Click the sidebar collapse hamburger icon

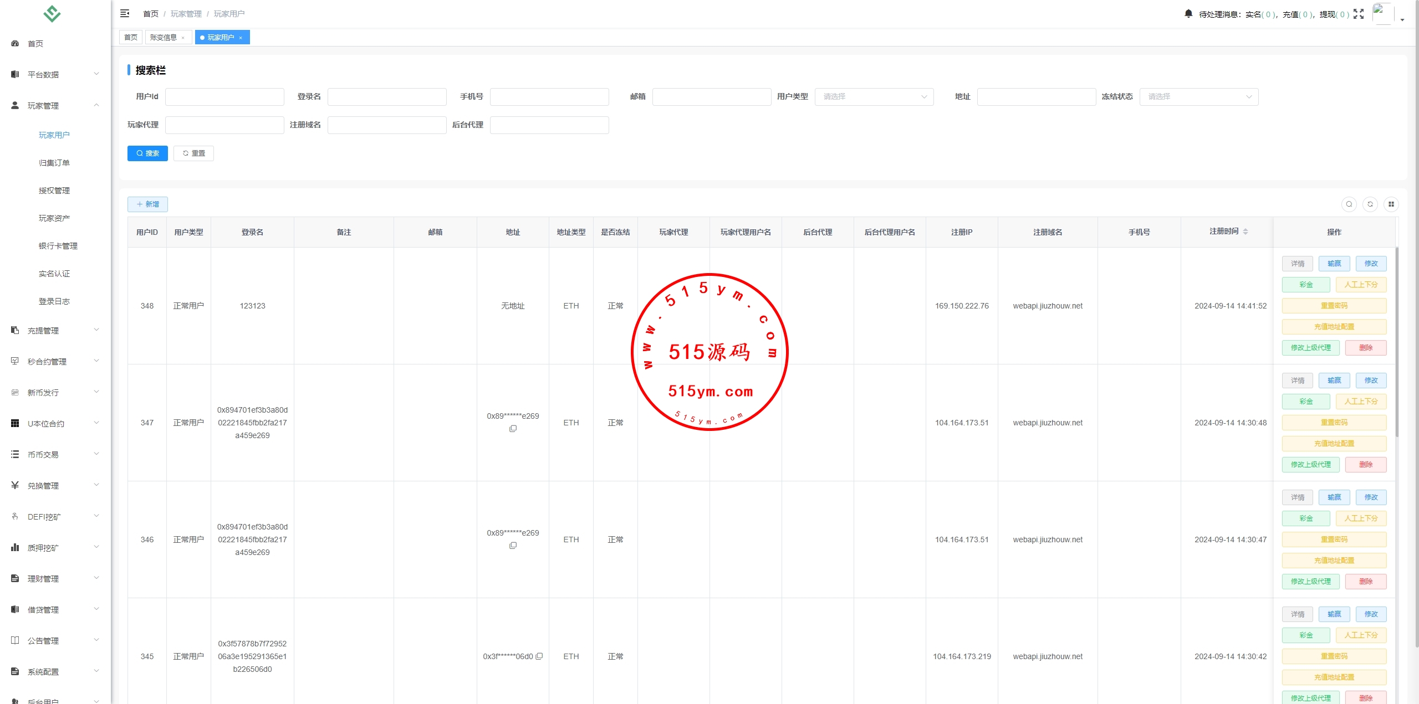tap(125, 13)
